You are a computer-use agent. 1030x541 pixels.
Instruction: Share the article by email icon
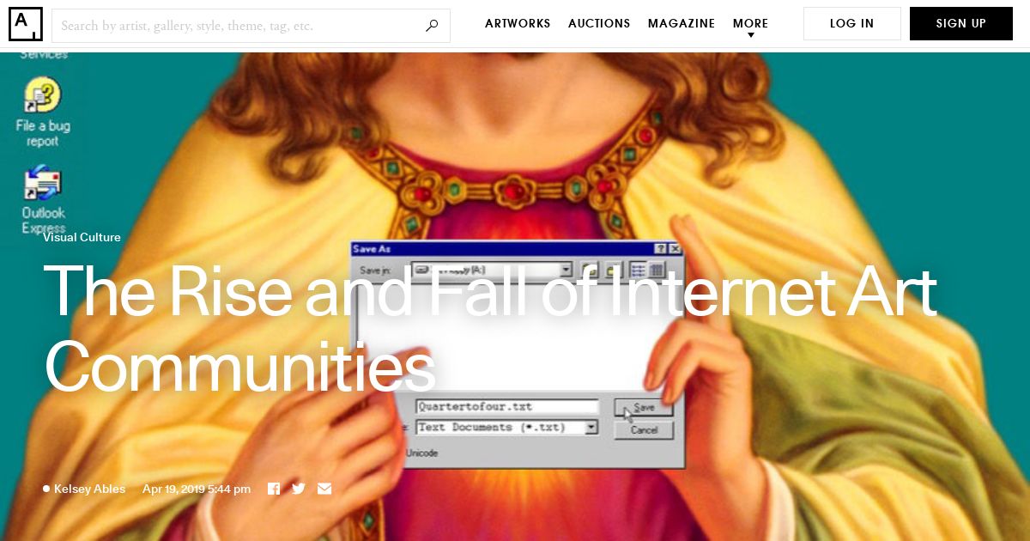tap(324, 489)
